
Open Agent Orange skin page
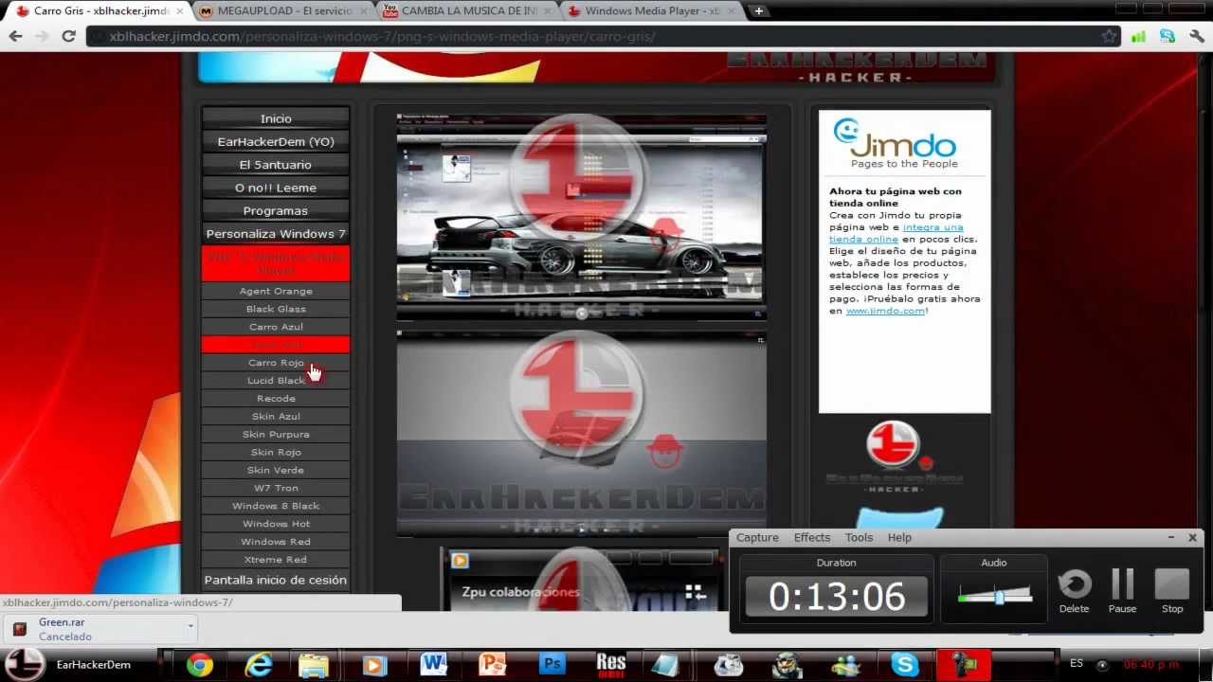click(276, 291)
